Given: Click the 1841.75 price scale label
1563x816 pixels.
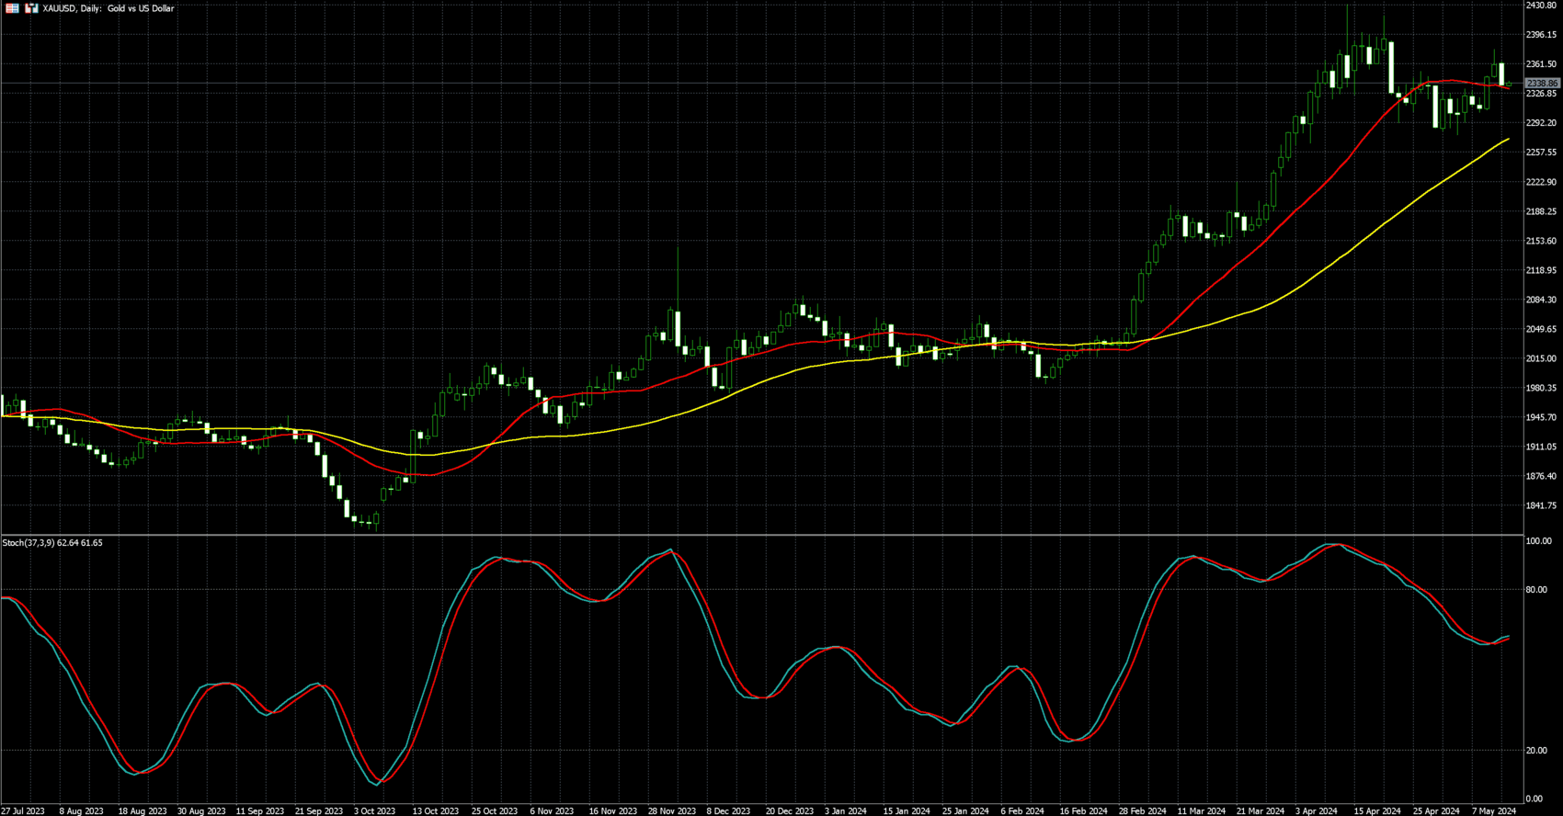Looking at the screenshot, I should [x=1541, y=505].
